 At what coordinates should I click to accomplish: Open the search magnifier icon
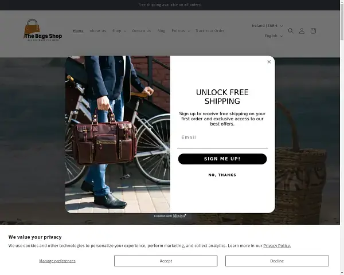[x=291, y=31]
